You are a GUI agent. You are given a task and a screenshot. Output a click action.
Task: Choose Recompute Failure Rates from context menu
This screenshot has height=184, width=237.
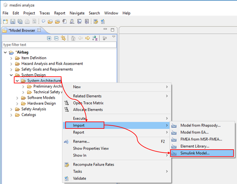(x=93, y=164)
